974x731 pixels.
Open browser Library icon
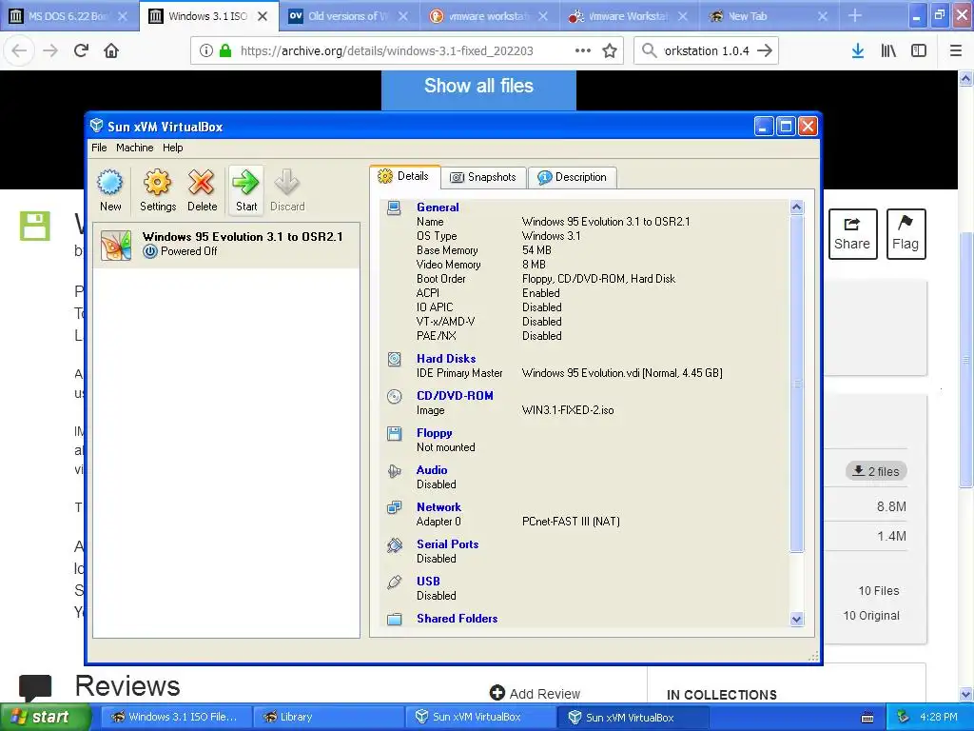coord(888,51)
